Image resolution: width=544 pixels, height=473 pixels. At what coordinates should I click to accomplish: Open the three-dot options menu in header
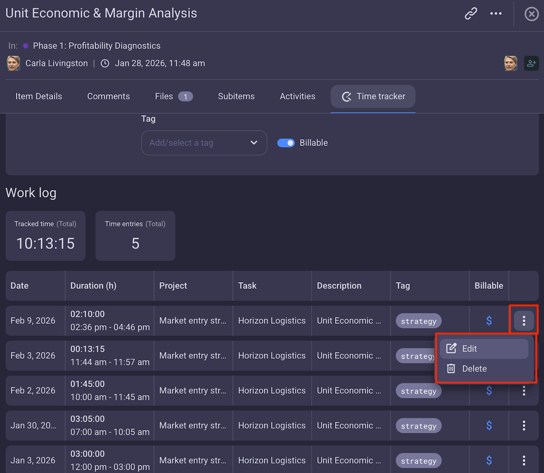[496, 14]
